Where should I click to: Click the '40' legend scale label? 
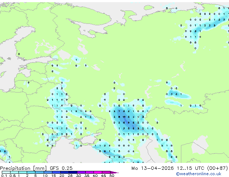(x=95, y=176)
